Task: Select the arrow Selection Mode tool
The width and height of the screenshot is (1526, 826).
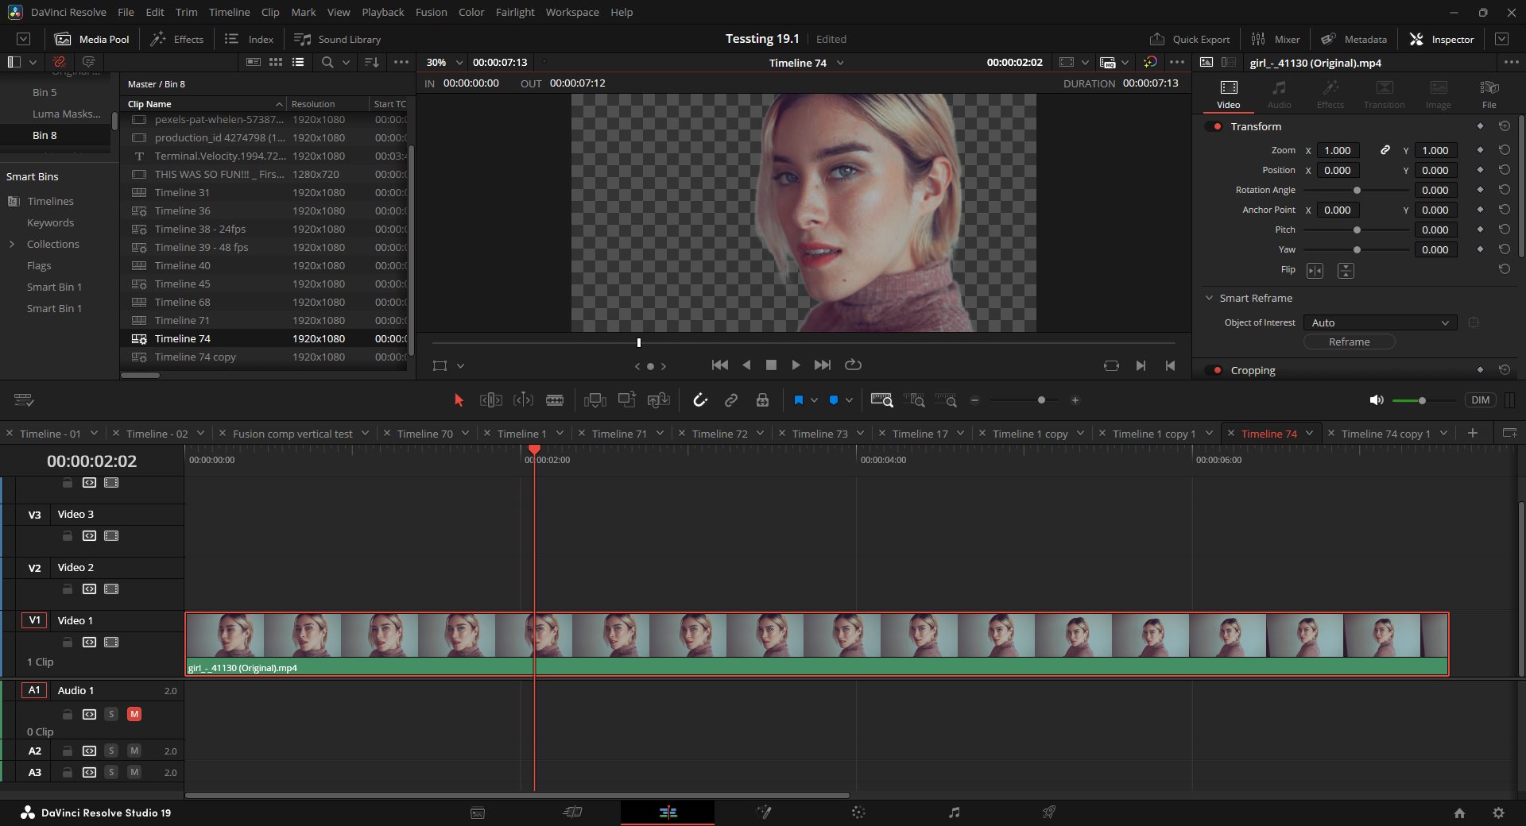Action: 459,400
